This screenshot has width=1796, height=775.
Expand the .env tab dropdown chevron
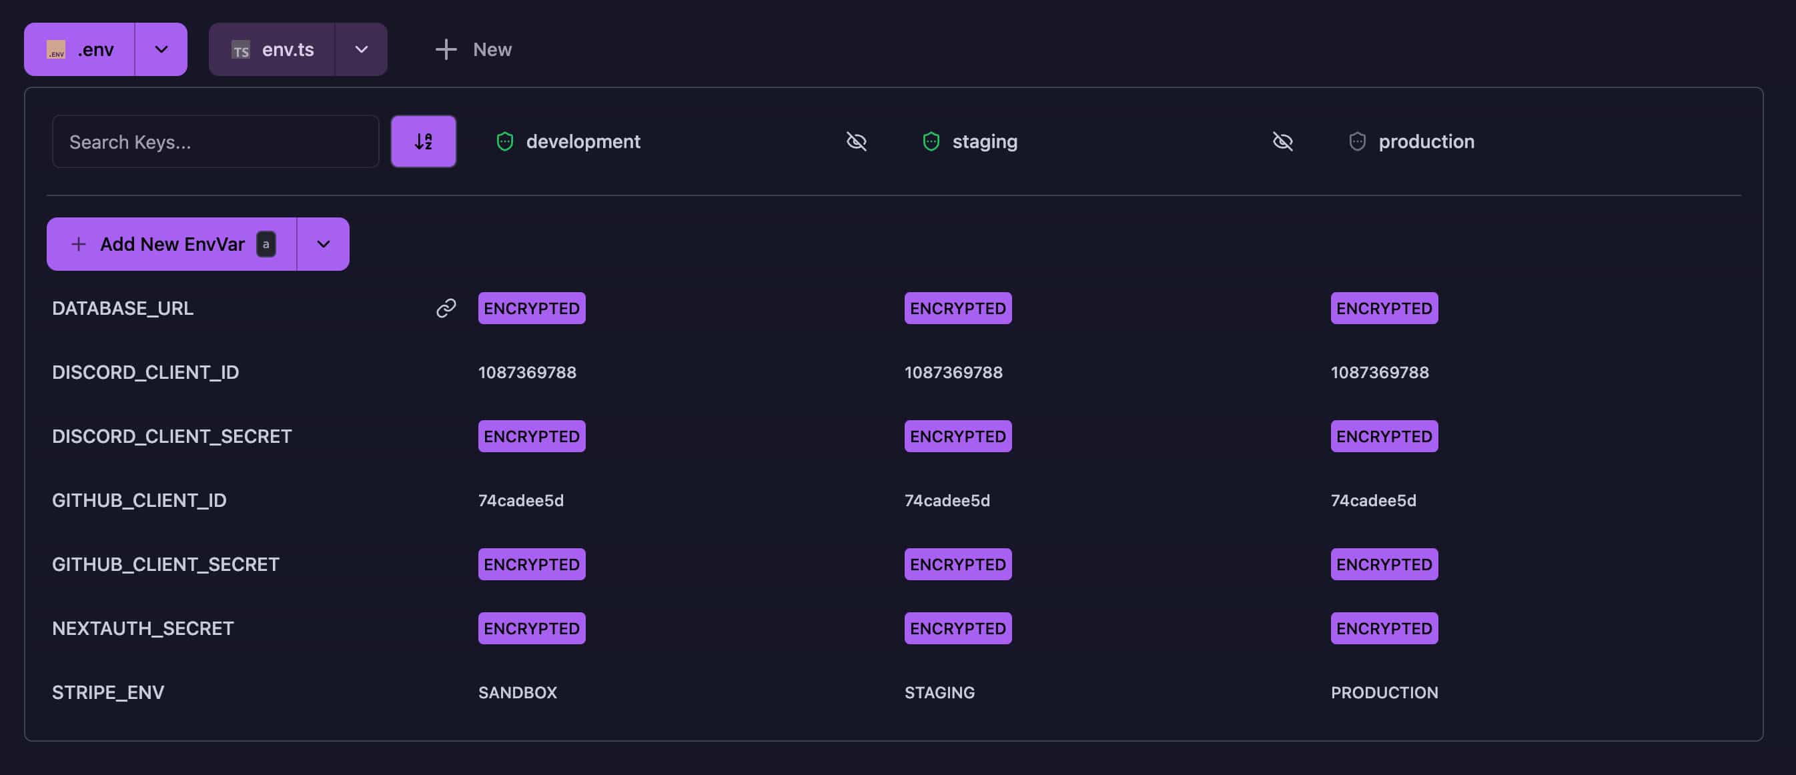tap(161, 49)
